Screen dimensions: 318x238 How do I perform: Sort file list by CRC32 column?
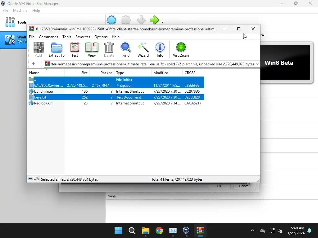click(x=193, y=73)
